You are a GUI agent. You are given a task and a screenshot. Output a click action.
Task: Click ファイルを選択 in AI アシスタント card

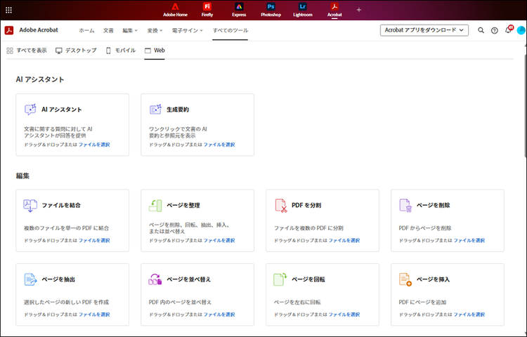(x=94, y=145)
